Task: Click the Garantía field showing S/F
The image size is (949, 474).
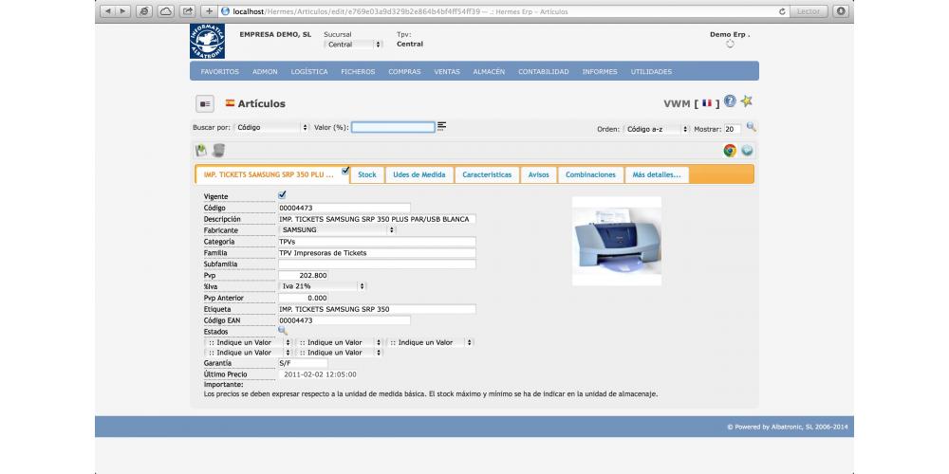Action: pos(304,363)
